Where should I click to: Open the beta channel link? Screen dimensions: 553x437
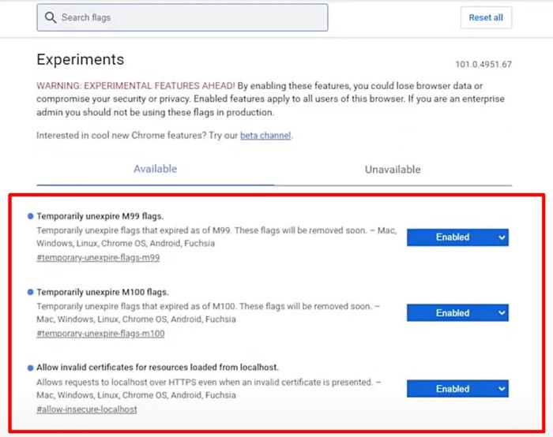click(x=265, y=136)
